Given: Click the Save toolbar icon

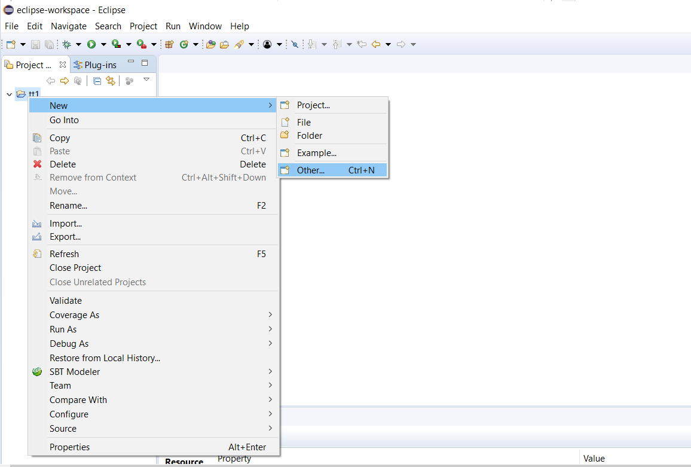Looking at the screenshot, I should (36, 44).
